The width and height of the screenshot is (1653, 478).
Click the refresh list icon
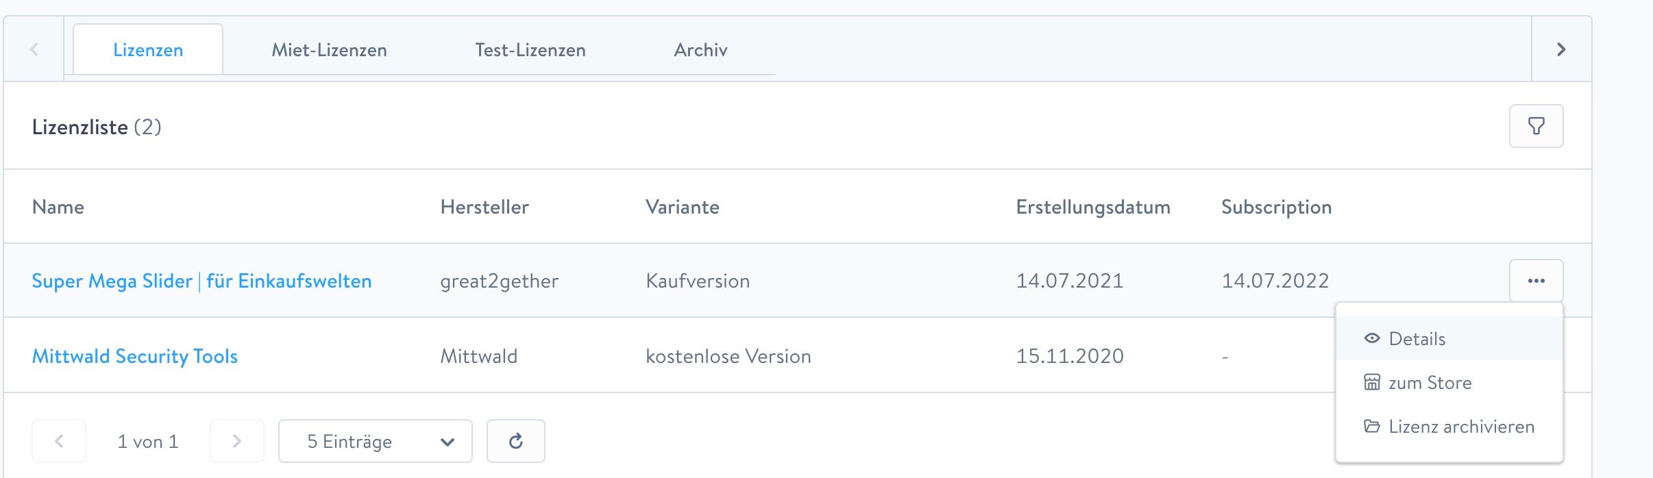coord(516,441)
